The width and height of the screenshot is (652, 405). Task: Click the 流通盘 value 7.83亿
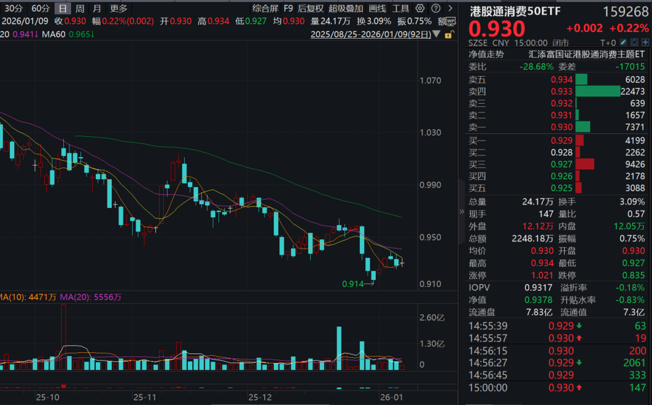tap(538, 312)
